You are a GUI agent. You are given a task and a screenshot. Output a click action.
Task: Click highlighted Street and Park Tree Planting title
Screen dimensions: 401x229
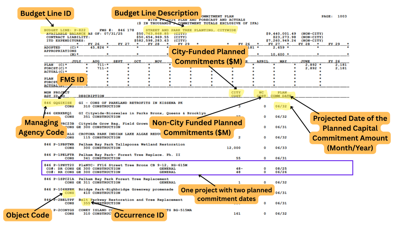point(191,30)
